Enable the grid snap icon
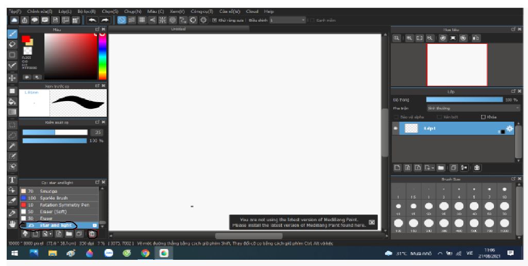528x266 pixels. 142,20
